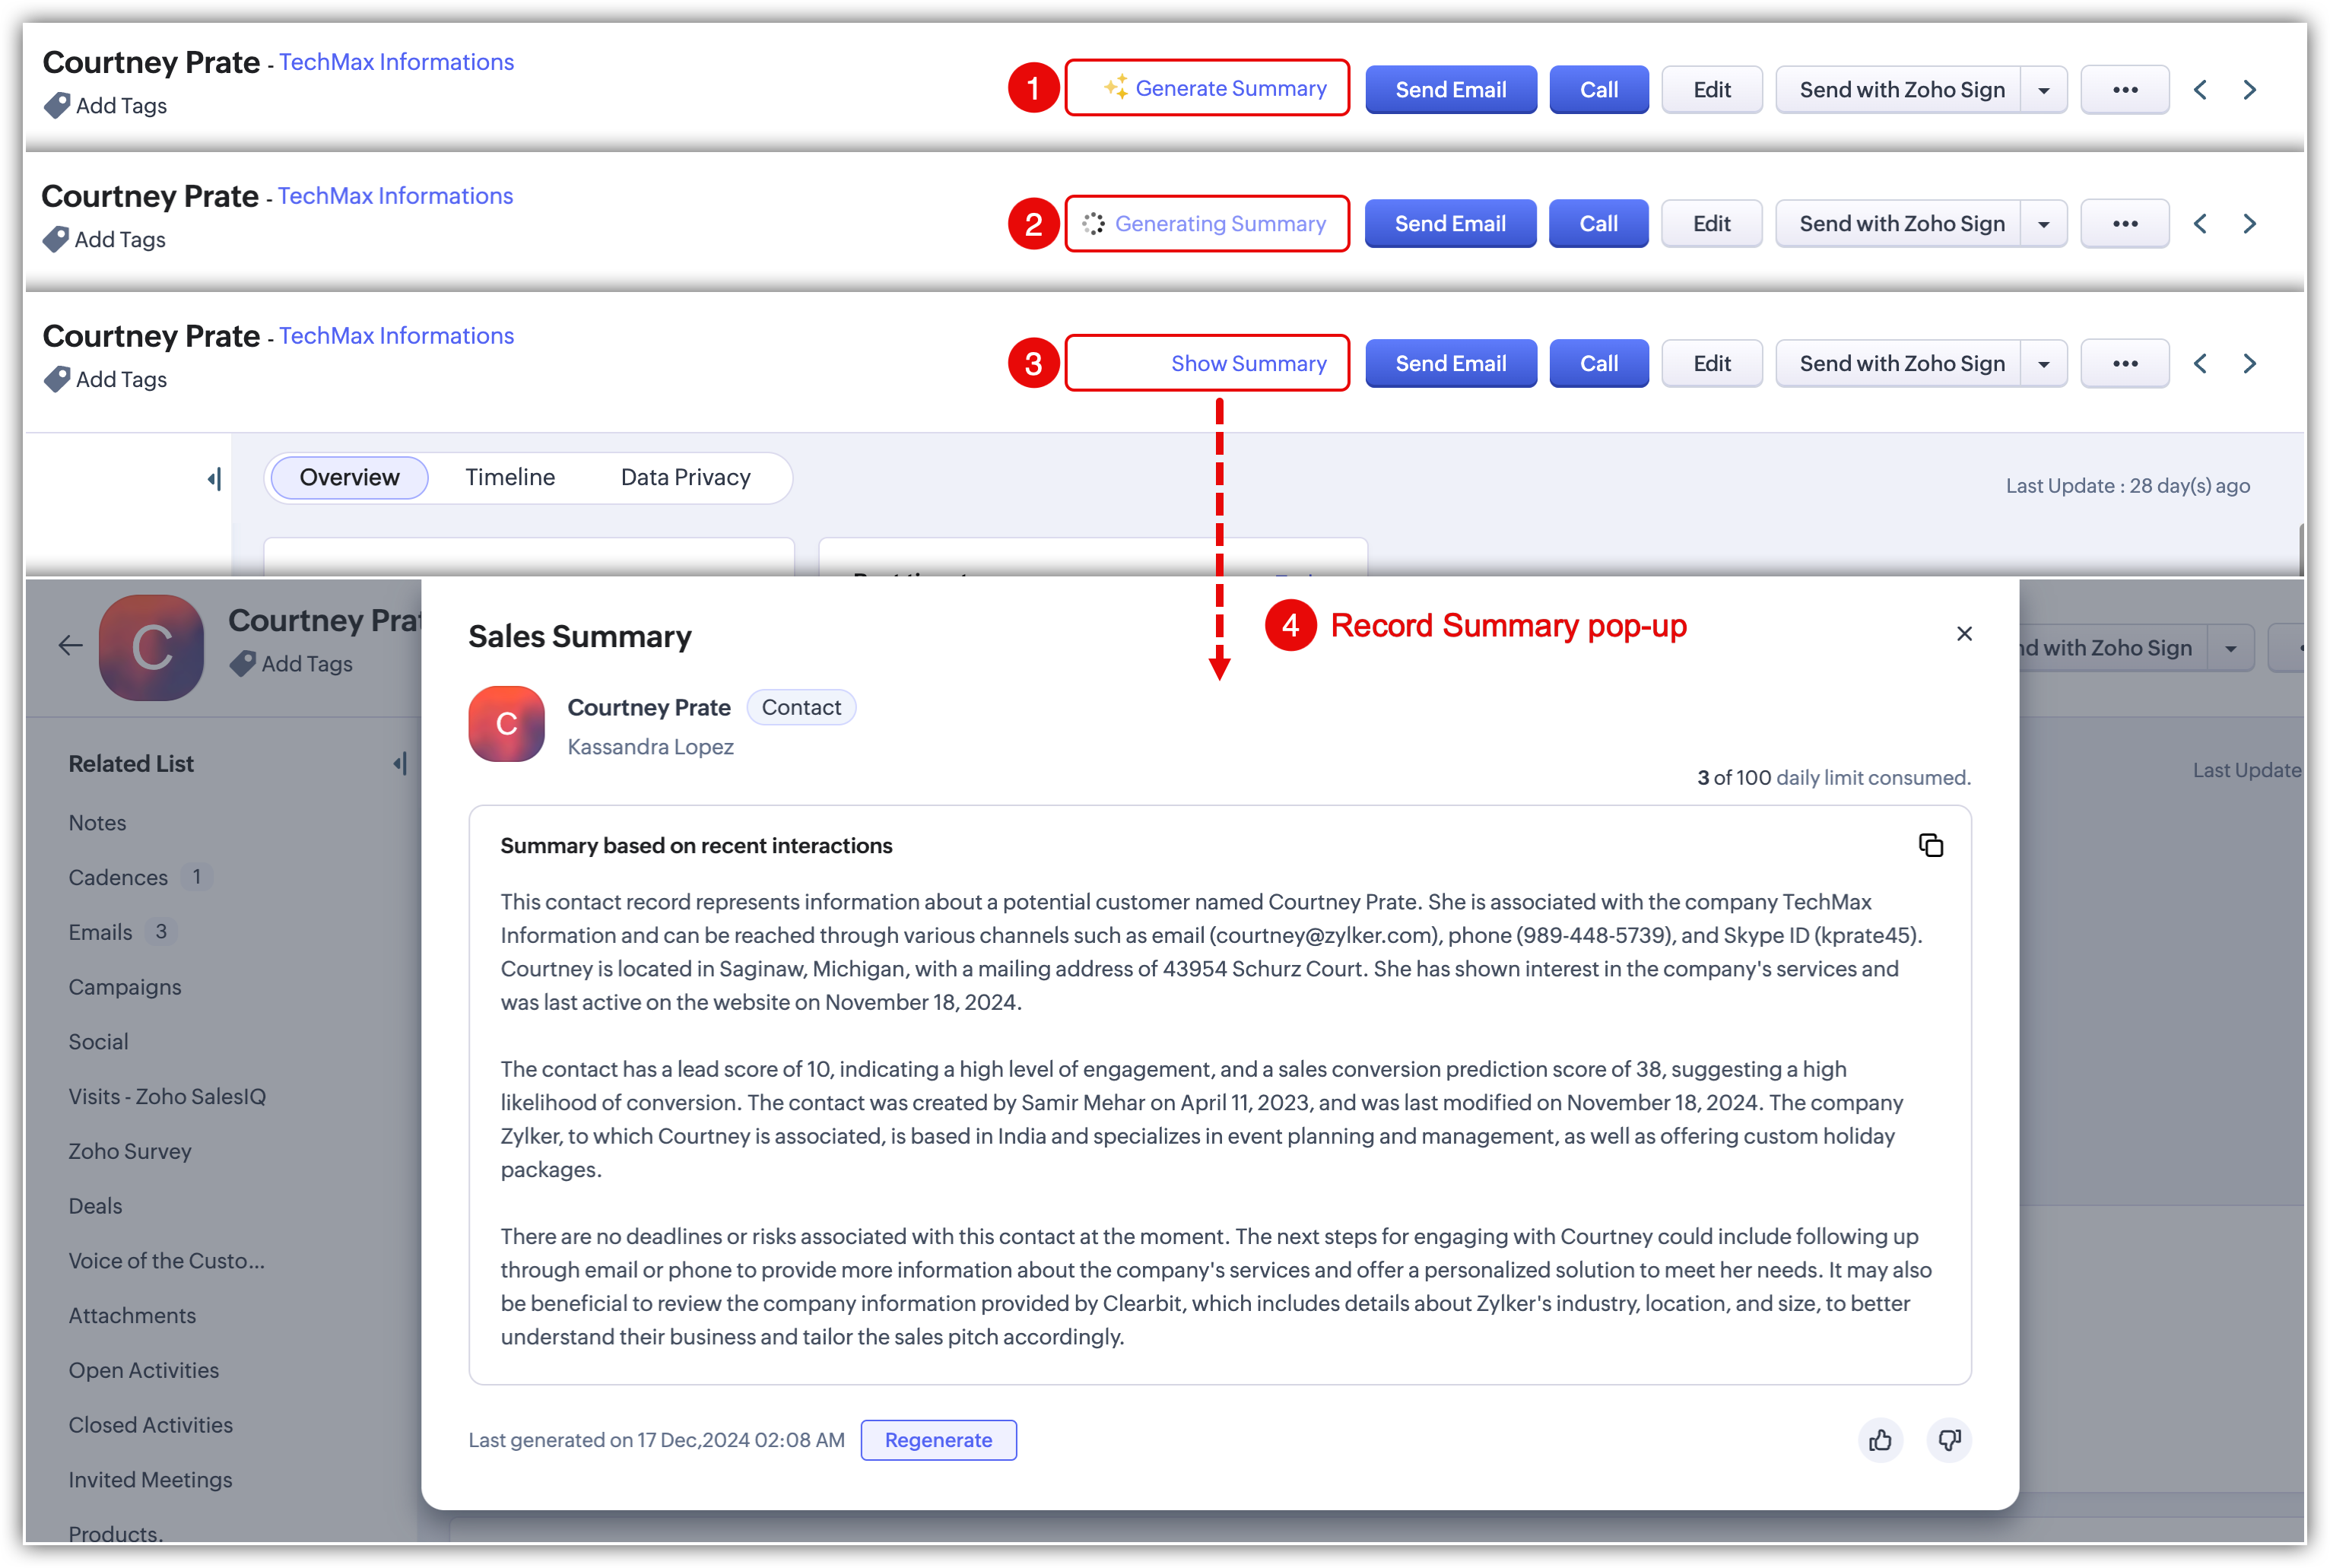Select the Overview tab
This screenshot has width=2330, height=1568.
pos(349,478)
